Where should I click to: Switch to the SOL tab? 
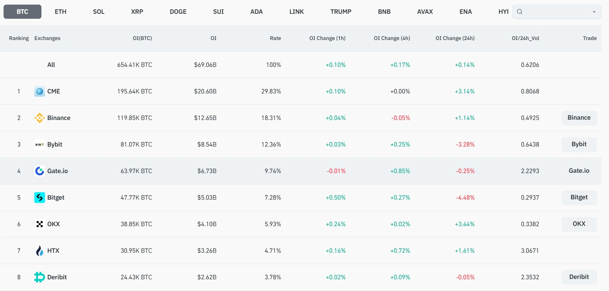[x=98, y=12]
